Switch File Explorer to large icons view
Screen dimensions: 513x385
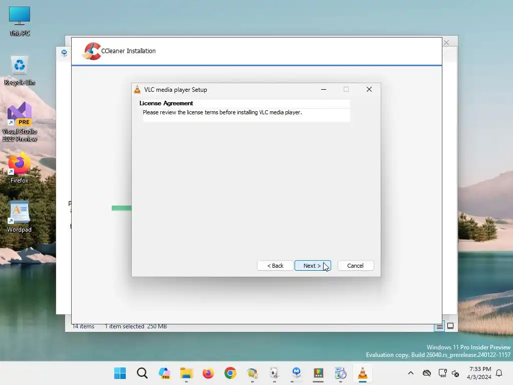450,326
